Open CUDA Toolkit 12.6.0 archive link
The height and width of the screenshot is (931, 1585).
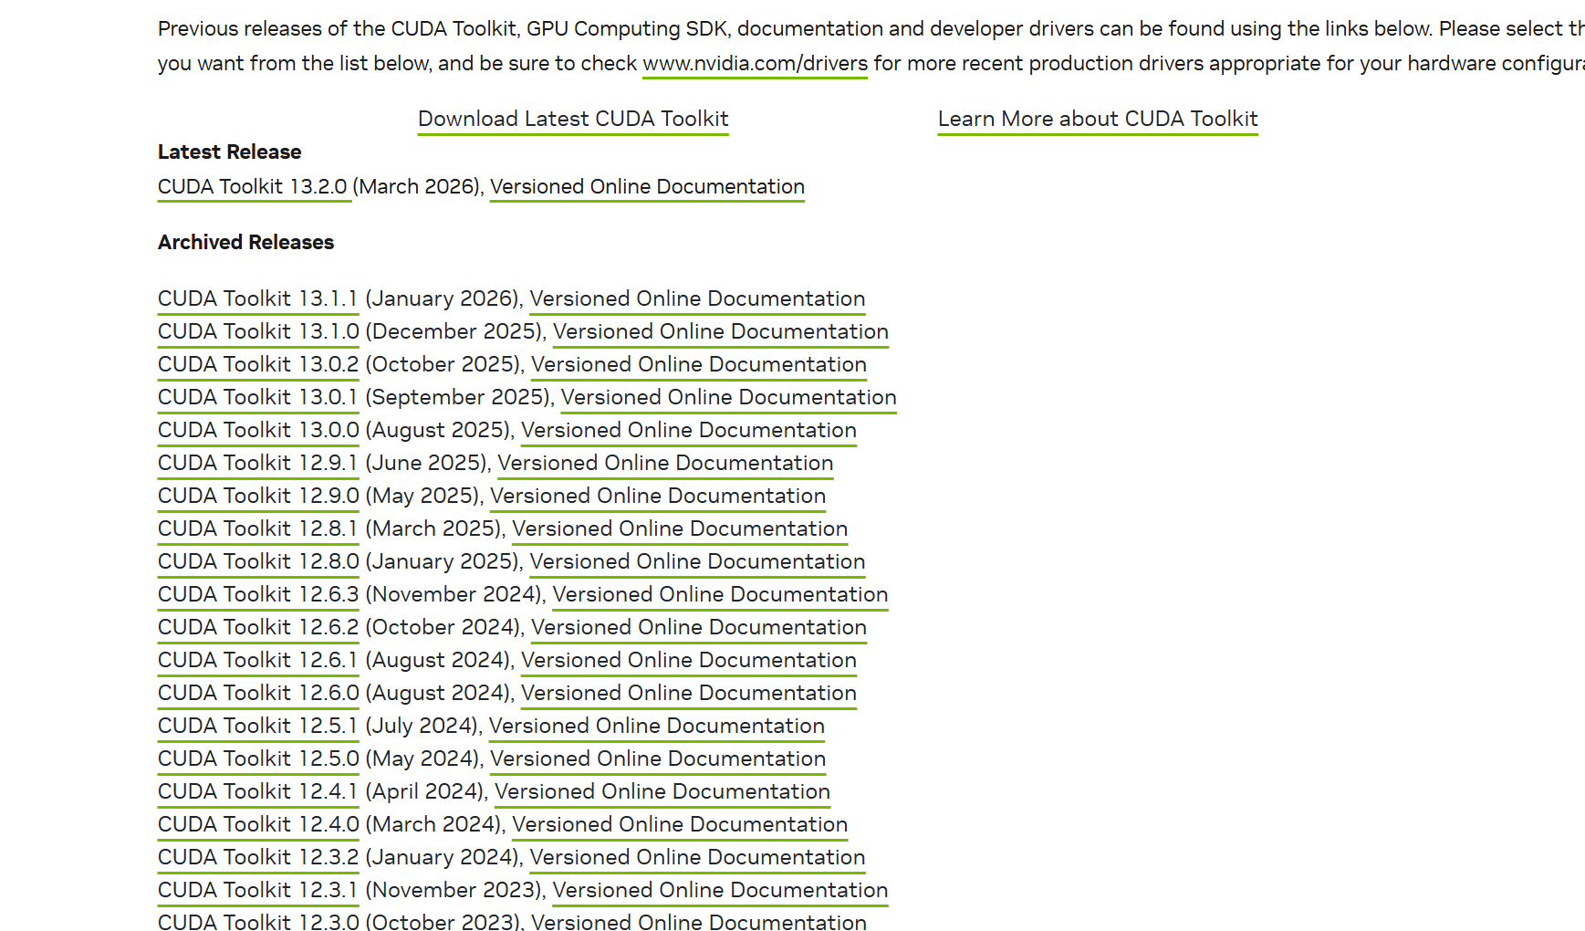tap(258, 694)
